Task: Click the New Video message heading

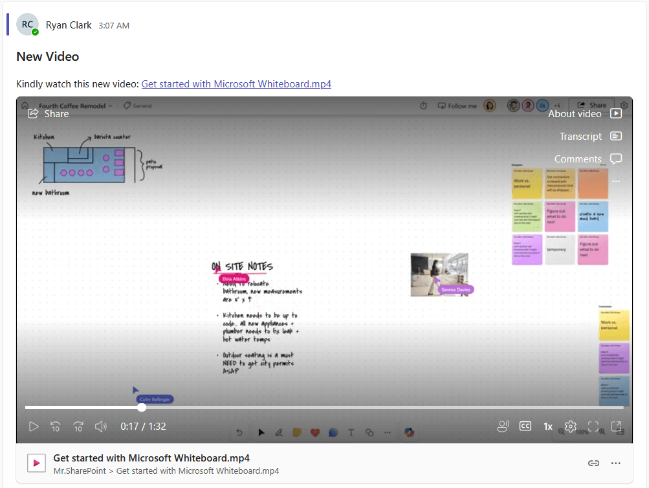Action: [x=48, y=57]
